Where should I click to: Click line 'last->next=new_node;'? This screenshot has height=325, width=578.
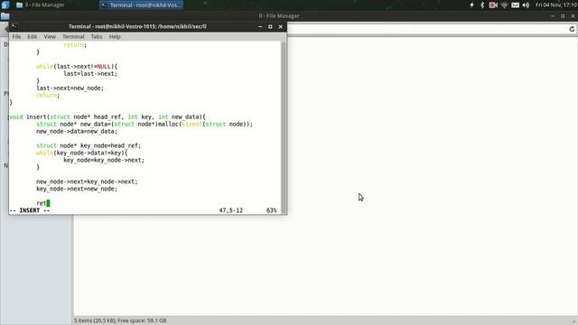tap(70, 88)
